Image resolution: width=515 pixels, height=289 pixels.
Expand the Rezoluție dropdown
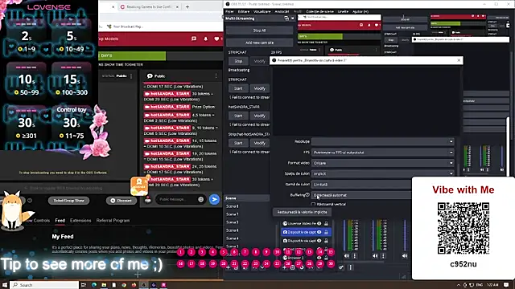pos(383,141)
